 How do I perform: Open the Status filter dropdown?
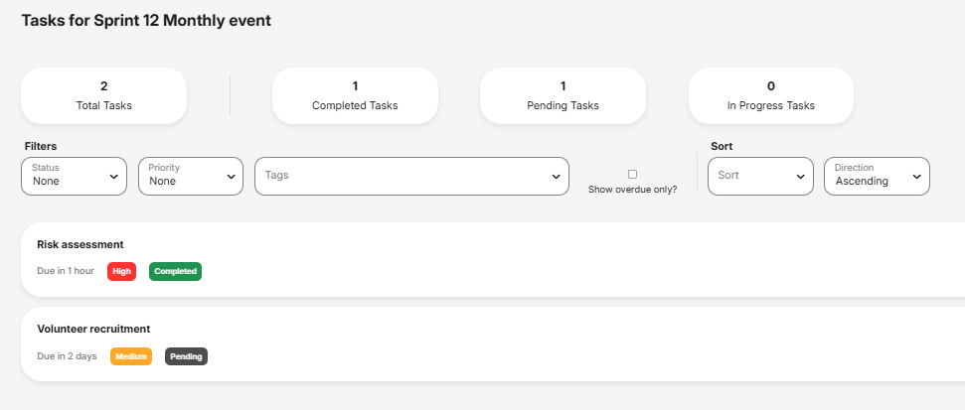74,176
